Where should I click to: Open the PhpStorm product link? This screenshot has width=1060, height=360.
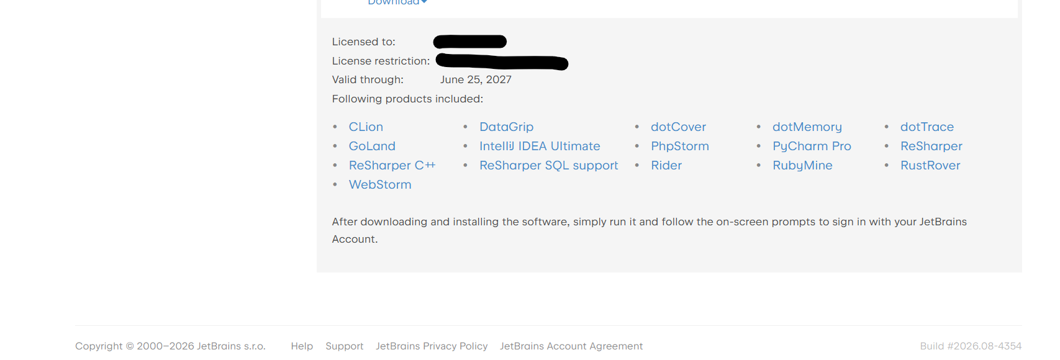tap(680, 146)
